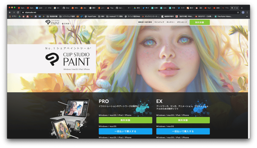This screenshot has width=257, height=148.
Task: Open the 日本語 language selector
Action: point(66,23)
